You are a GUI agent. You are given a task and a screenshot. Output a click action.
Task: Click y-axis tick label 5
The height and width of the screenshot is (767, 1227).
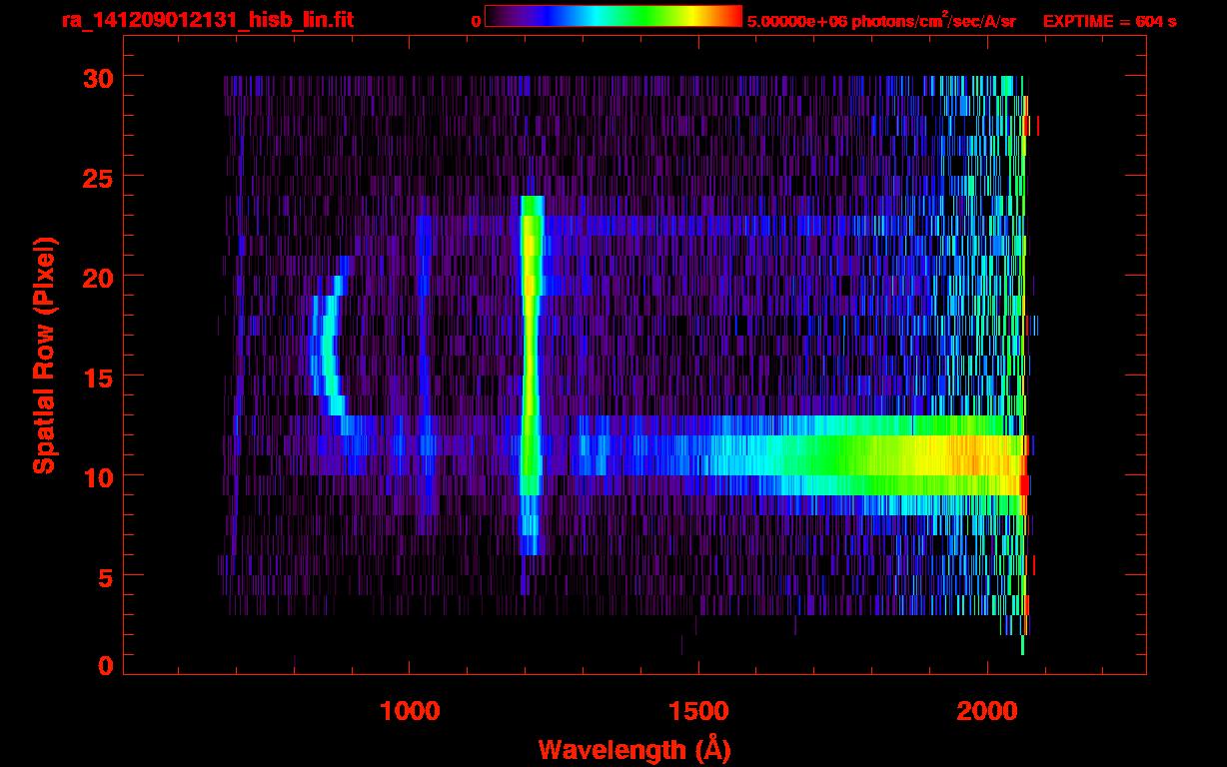[105, 576]
